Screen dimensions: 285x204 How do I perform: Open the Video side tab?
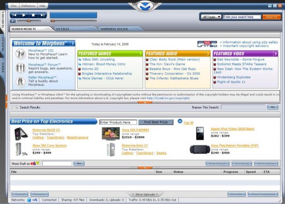coord(3,67)
